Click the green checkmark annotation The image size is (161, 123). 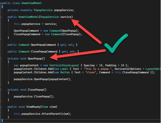116,43
